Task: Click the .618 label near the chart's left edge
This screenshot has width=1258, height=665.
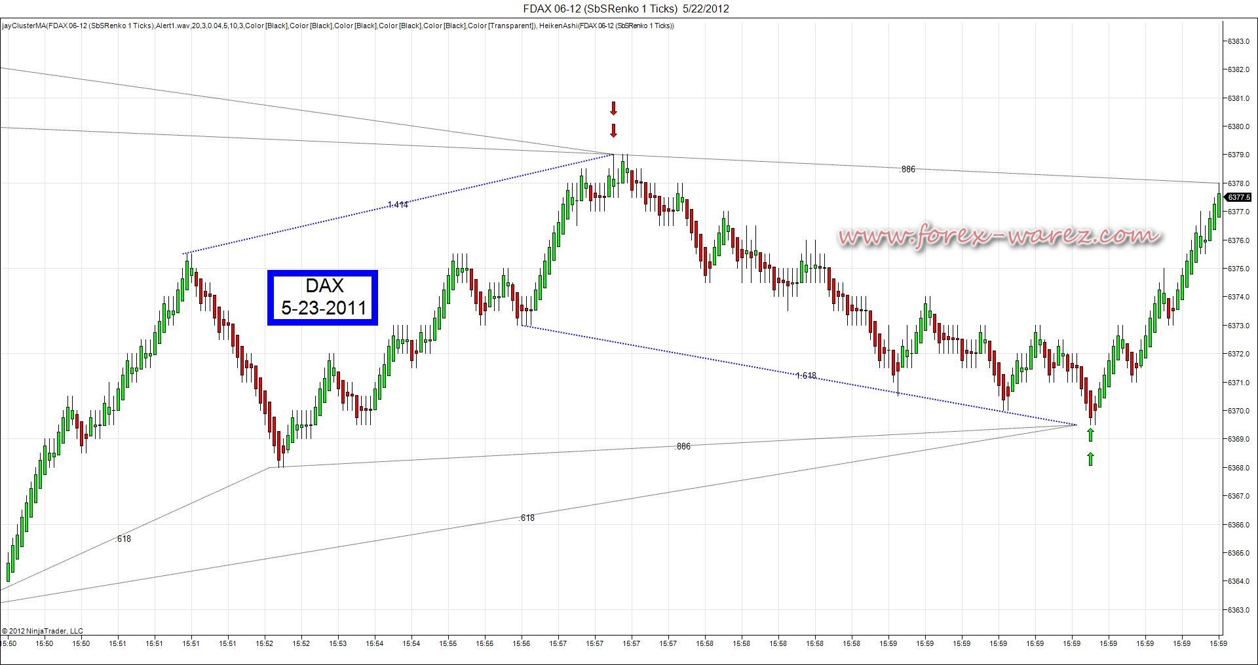Action: click(x=123, y=539)
